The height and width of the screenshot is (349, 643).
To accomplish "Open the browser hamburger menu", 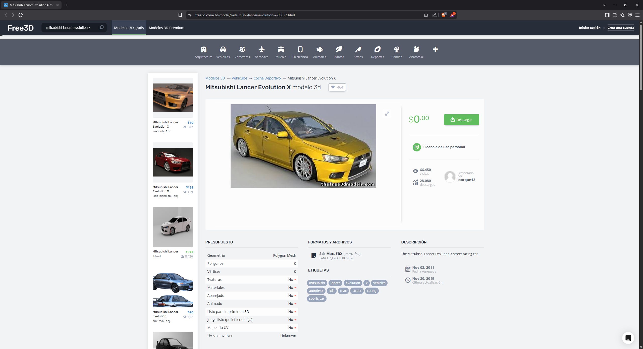I will [x=637, y=15].
